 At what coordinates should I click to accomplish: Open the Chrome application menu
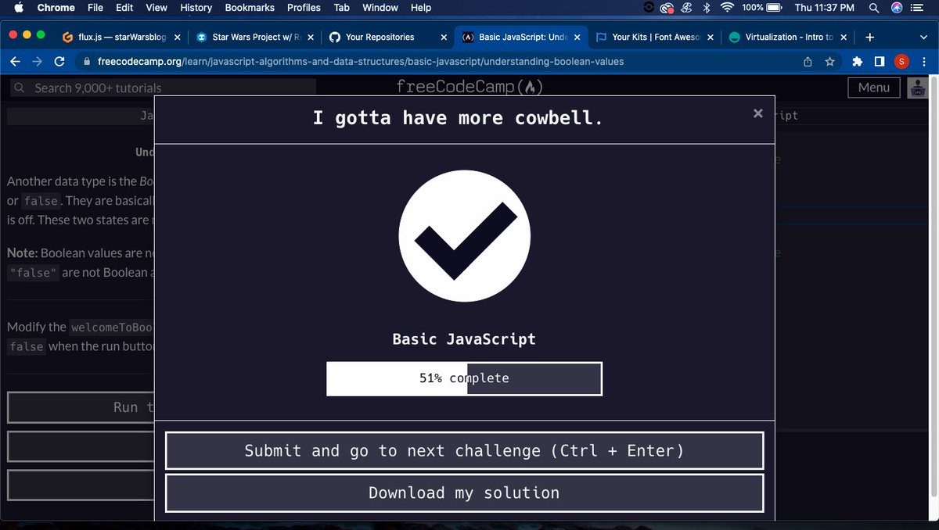(56, 8)
